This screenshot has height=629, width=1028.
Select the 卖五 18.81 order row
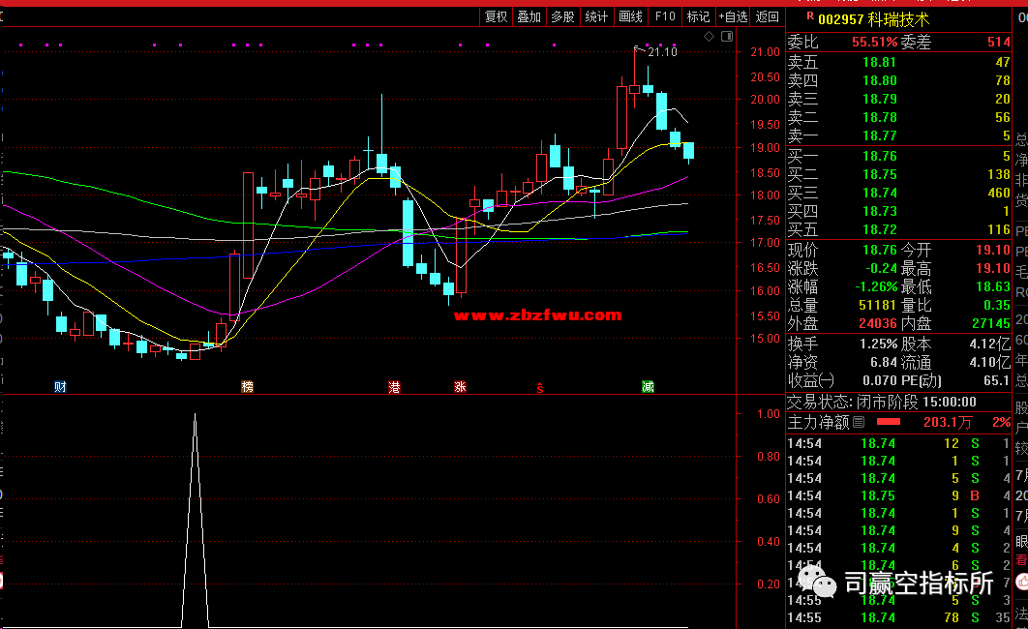899,62
